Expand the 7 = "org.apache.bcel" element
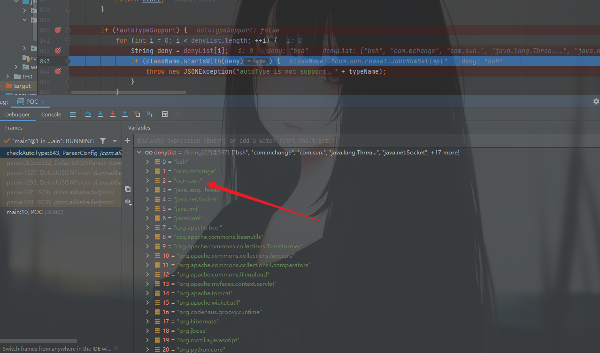 pos(147,228)
